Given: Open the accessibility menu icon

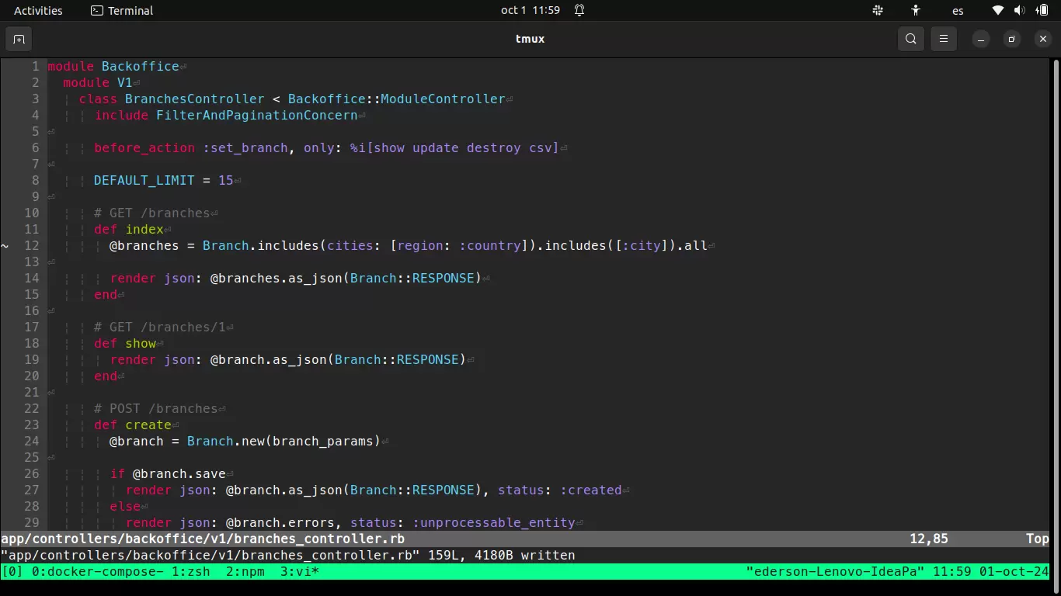Looking at the screenshot, I should point(916,11).
